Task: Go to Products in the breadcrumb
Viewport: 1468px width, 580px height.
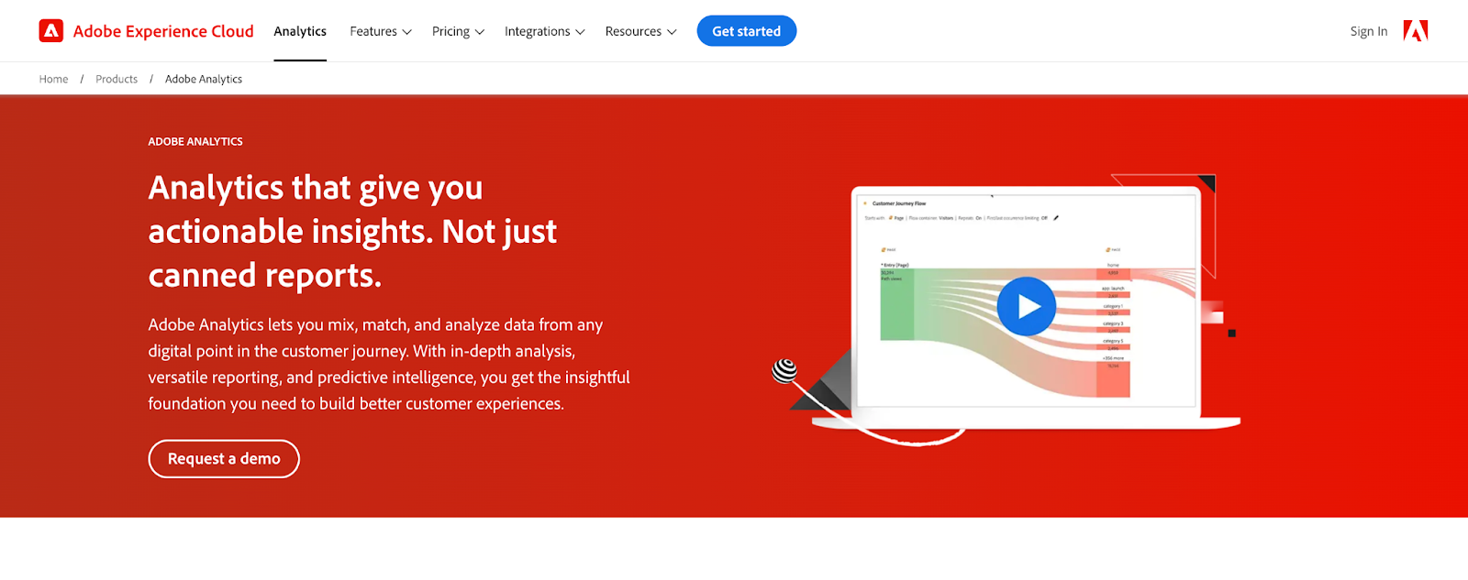Action: pos(117,79)
